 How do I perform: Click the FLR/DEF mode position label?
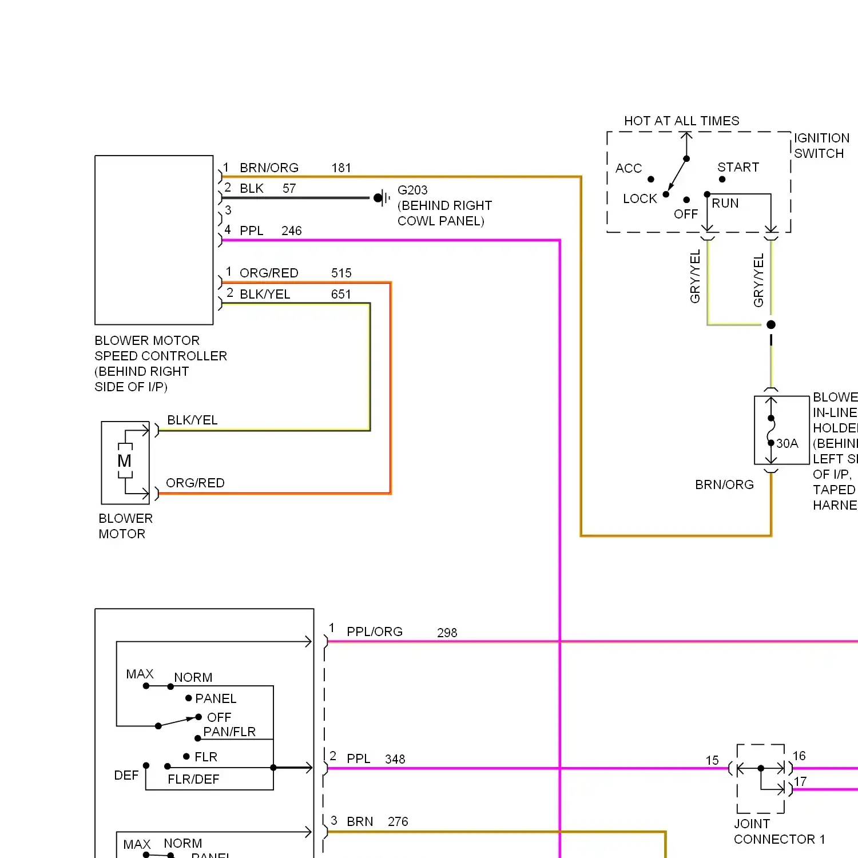[193, 779]
